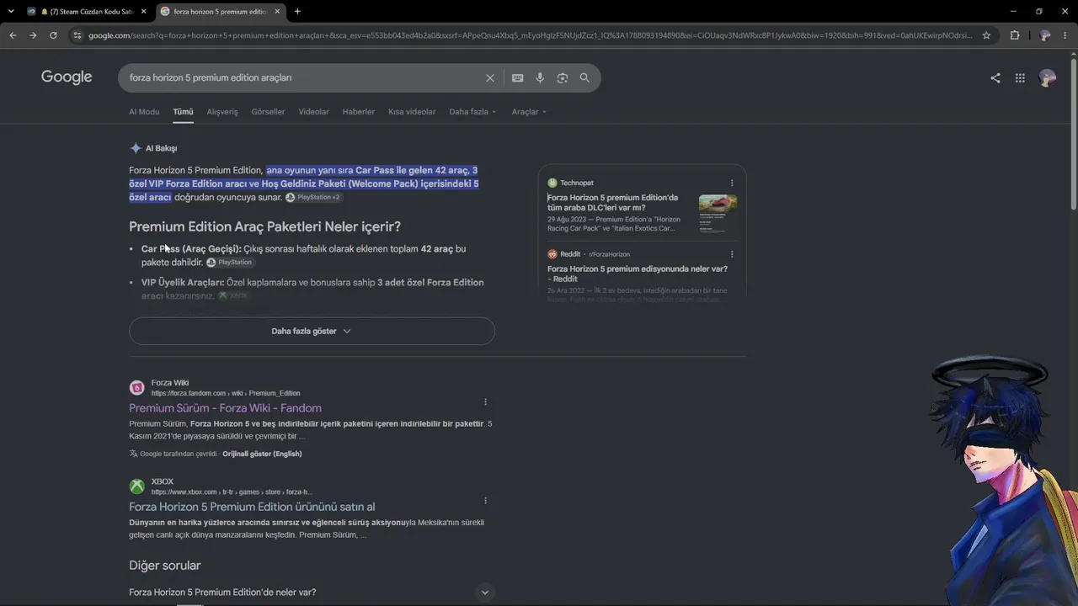Show the original English via Orijinali göster
This screenshot has height=606, width=1078.
262,454
